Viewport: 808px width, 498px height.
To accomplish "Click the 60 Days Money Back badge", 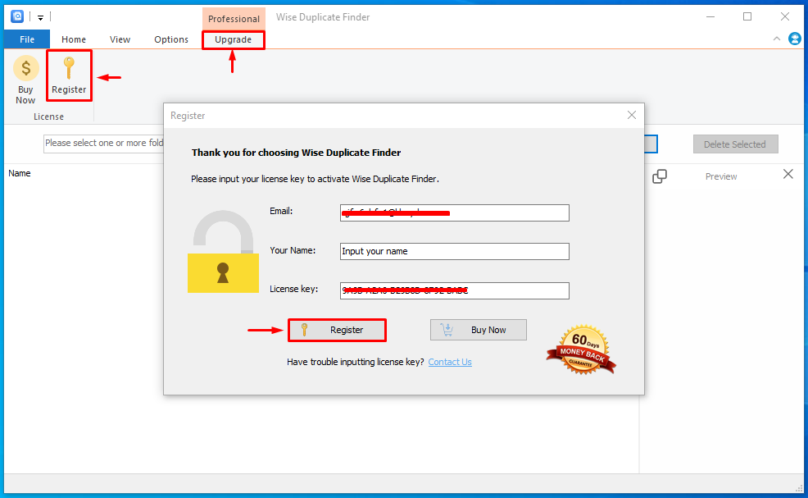I will [582, 350].
